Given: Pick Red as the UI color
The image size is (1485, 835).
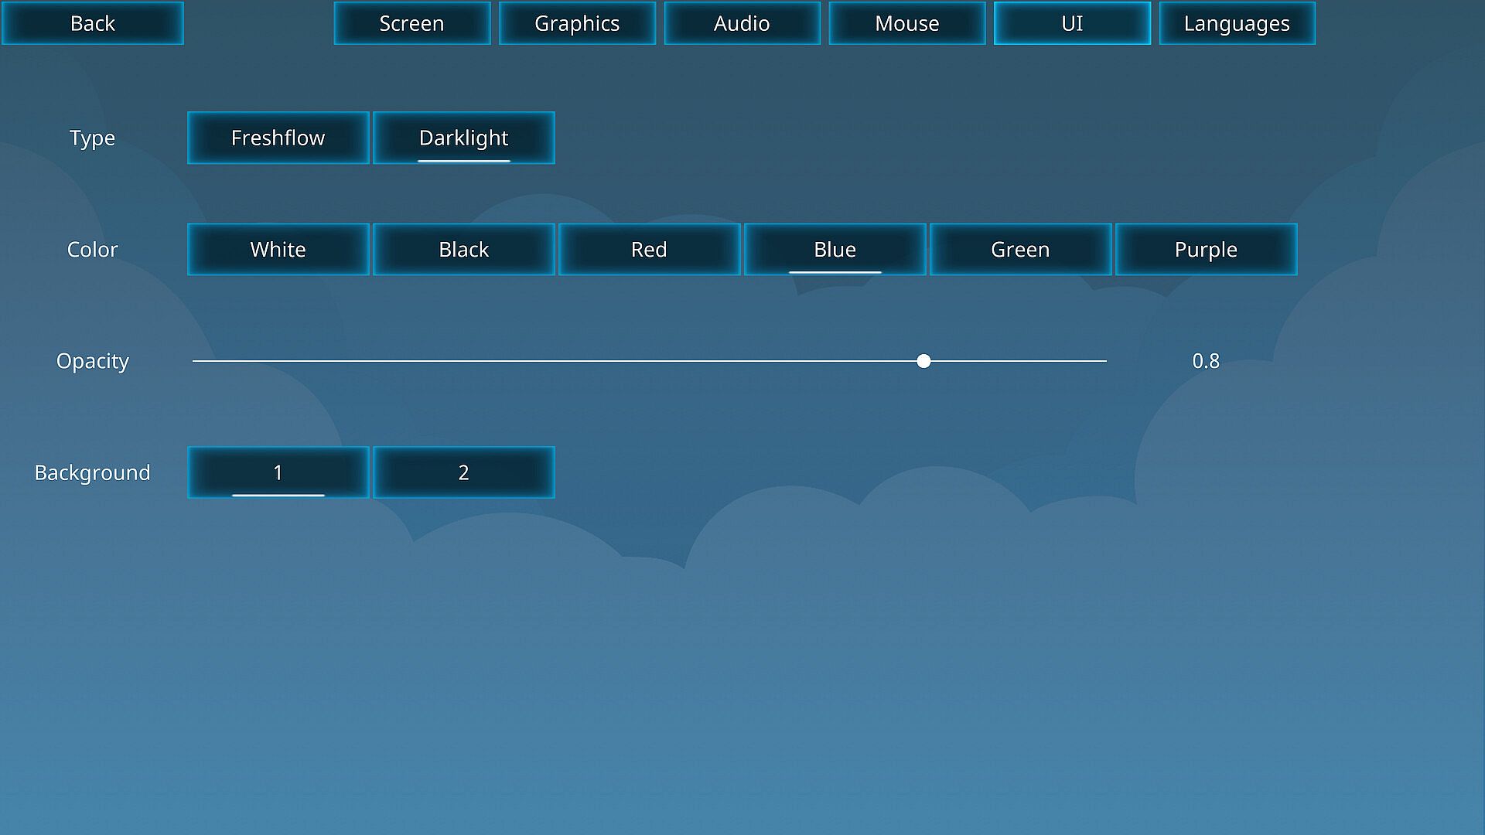Looking at the screenshot, I should tap(649, 249).
